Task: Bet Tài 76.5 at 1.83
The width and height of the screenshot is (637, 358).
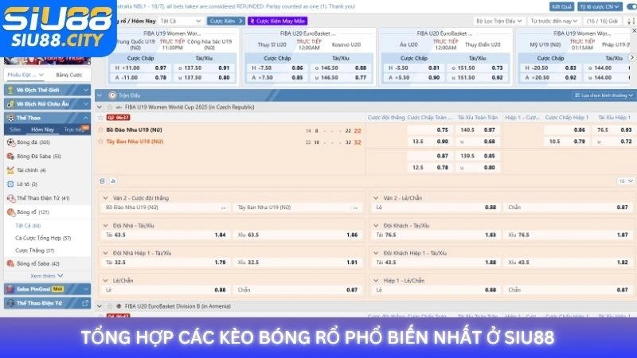Action: tap(436, 235)
